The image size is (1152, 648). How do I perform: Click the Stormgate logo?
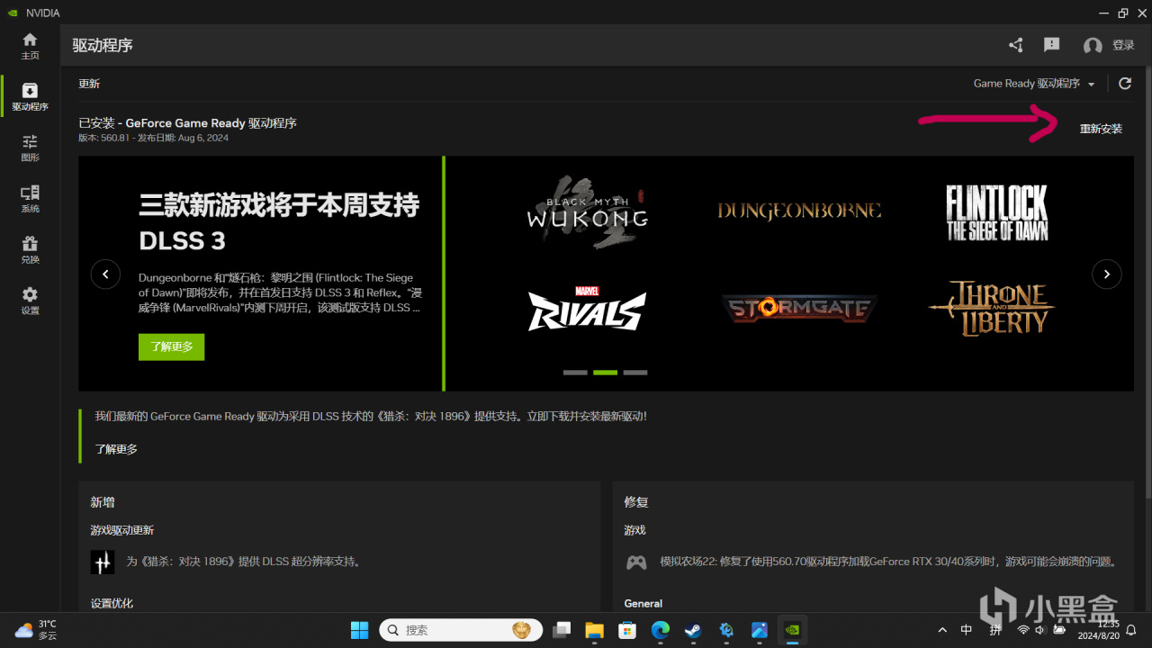click(x=799, y=309)
